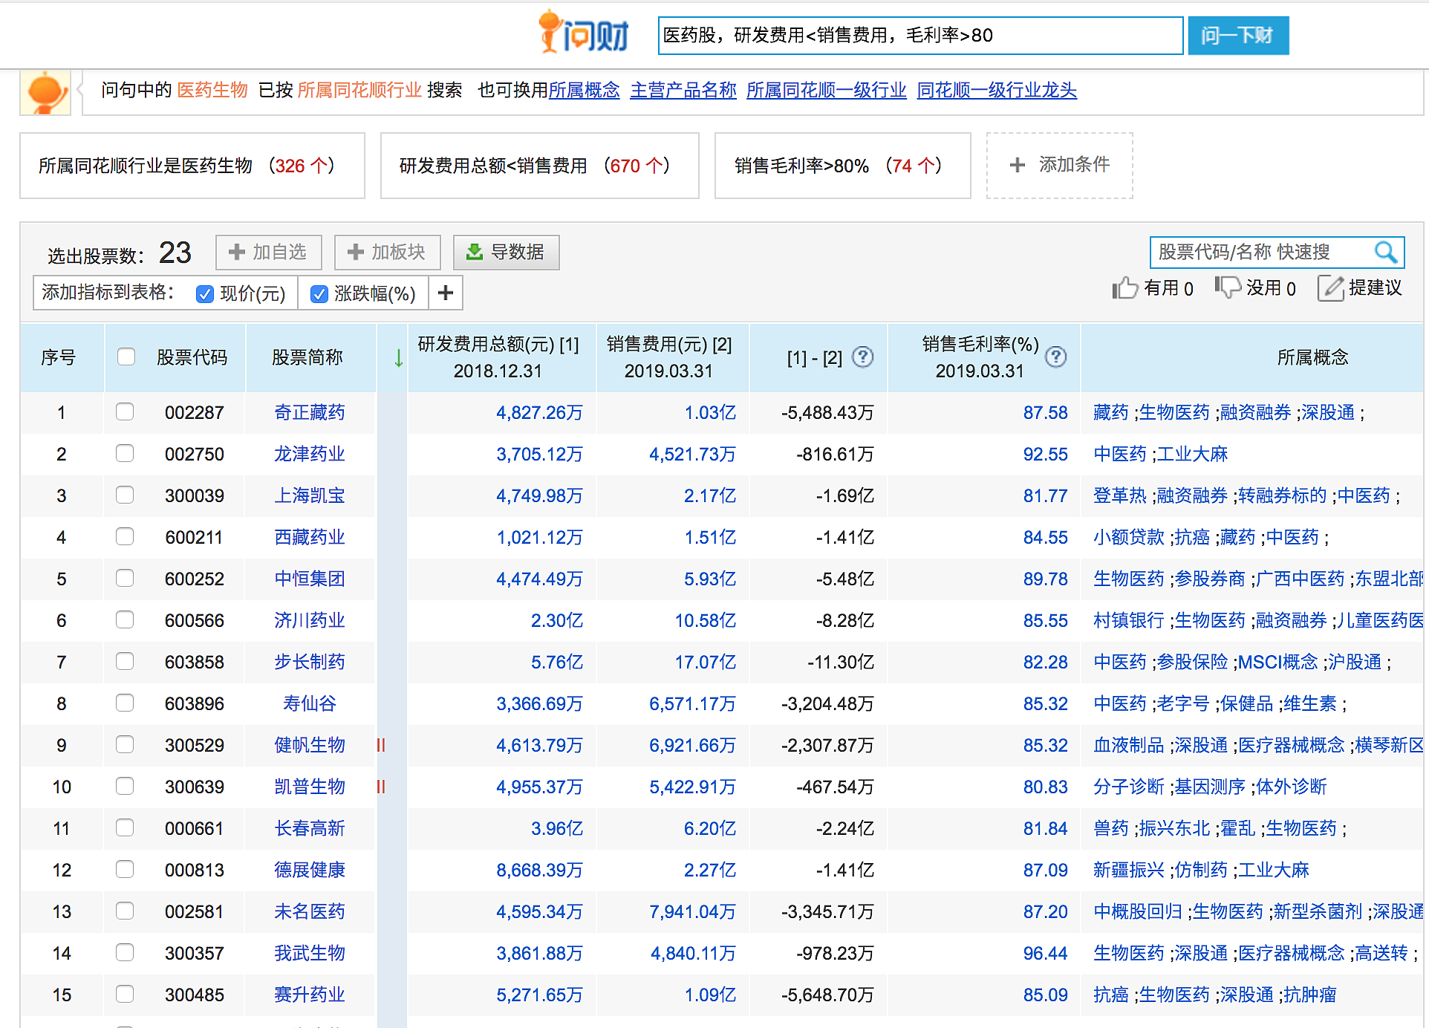This screenshot has width=1429, height=1028.
Task: Toggle the select-all checkbox in header
Action: coord(126,357)
